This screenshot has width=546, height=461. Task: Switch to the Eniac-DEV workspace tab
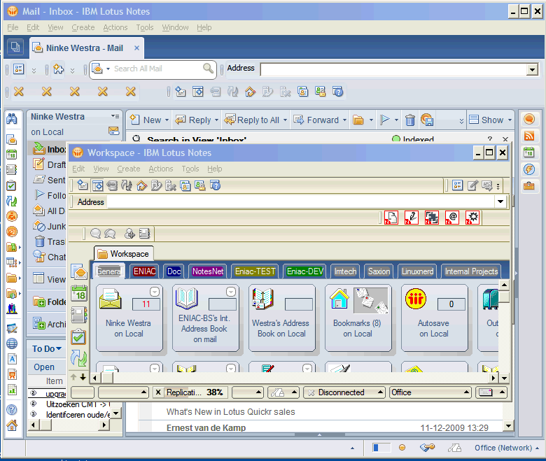tap(304, 271)
